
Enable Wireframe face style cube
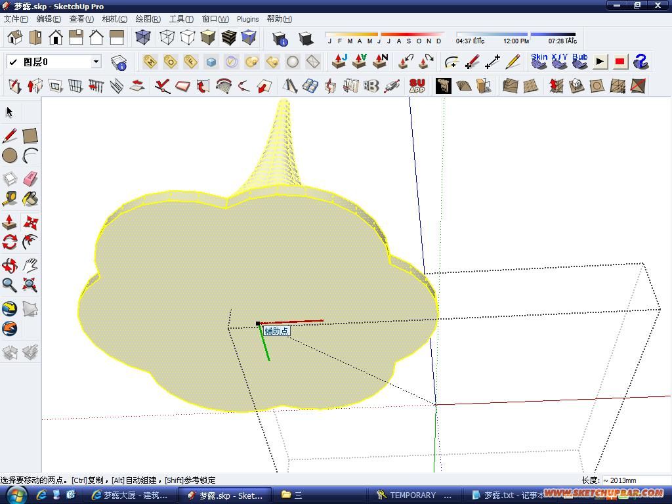pyautogui.click(x=167, y=37)
